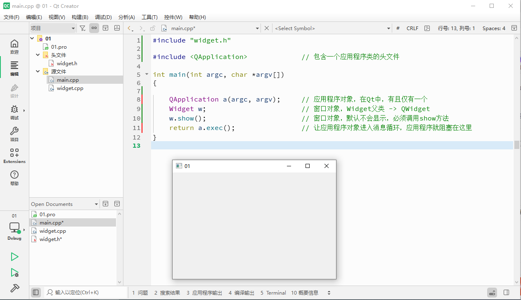The width and height of the screenshot is (521, 300).
Task: Show the 2 搜索结果 pane
Action: 167,293
